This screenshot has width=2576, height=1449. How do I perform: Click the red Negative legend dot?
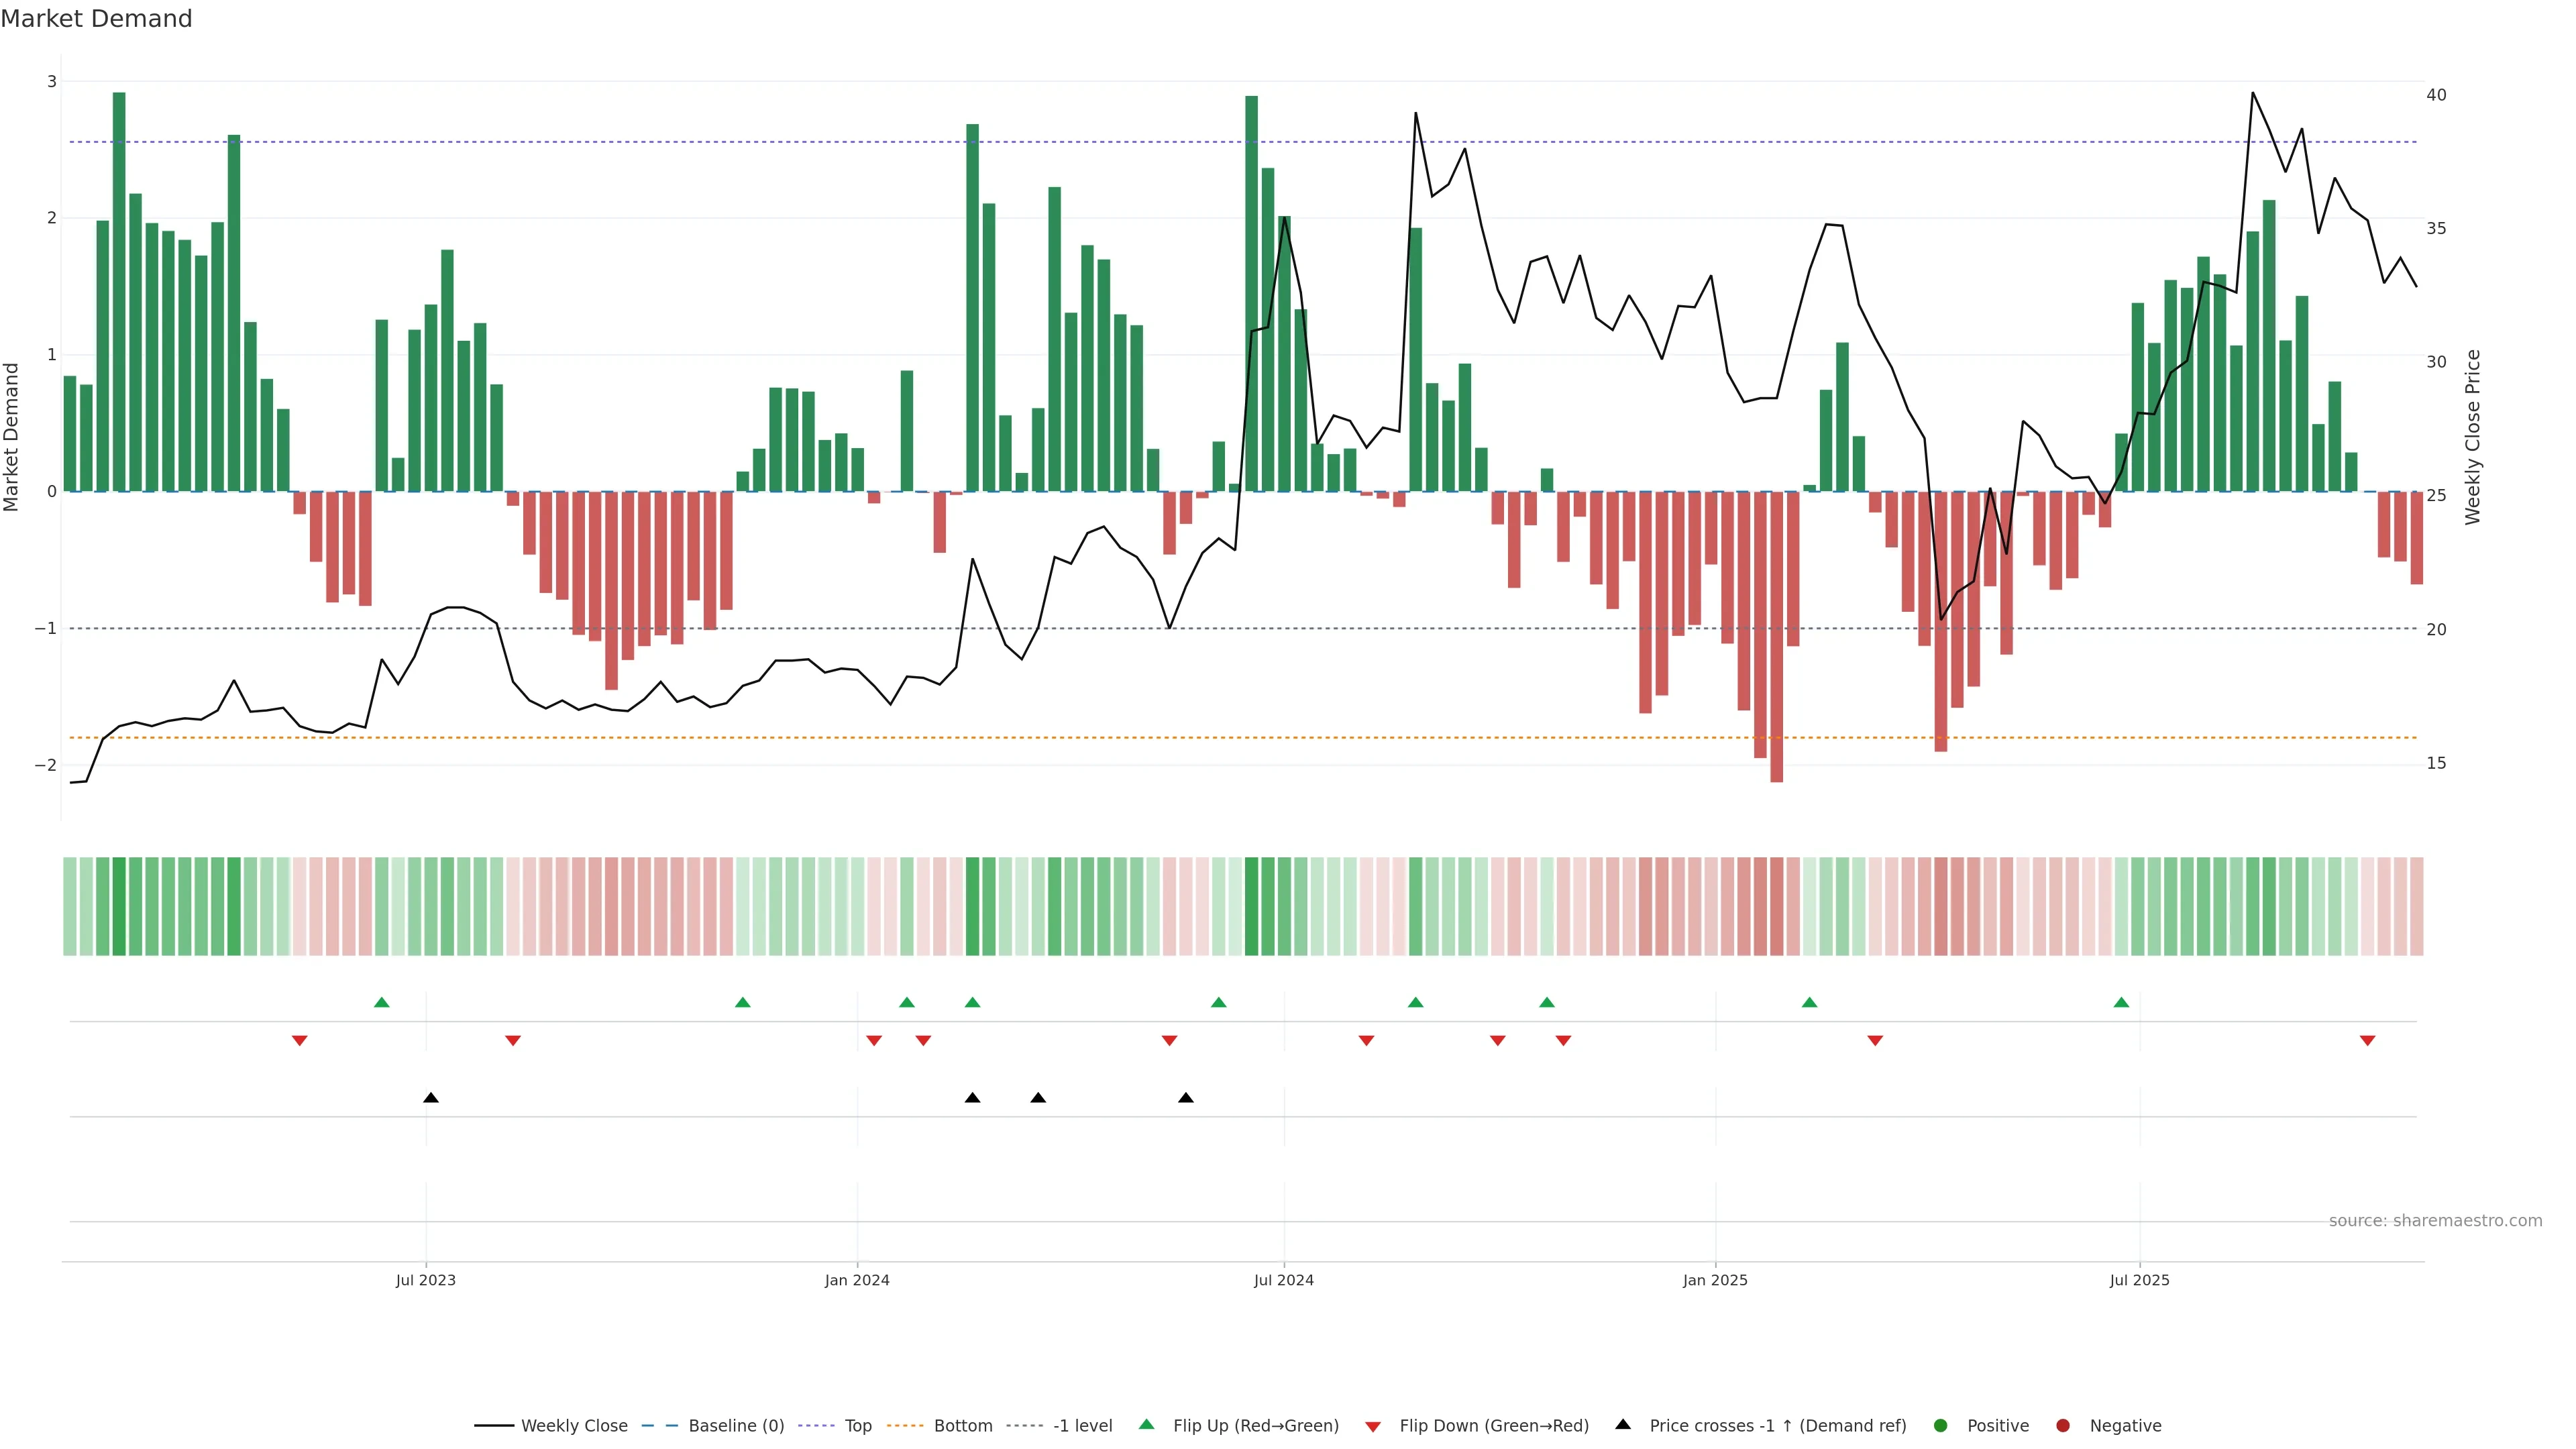pyautogui.click(x=2063, y=1426)
